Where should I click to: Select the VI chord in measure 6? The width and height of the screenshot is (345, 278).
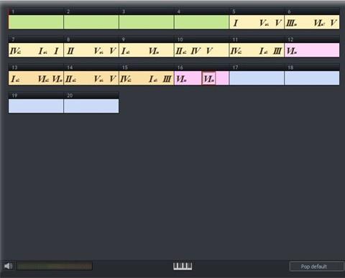tap(319, 23)
